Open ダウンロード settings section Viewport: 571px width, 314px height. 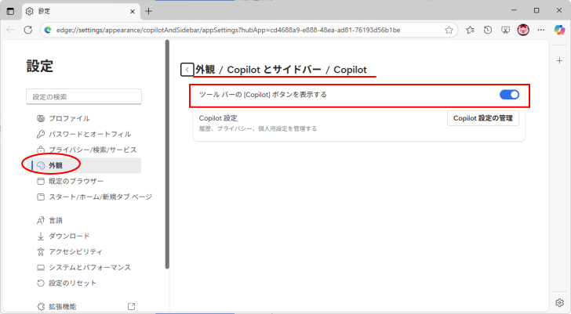click(84, 236)
